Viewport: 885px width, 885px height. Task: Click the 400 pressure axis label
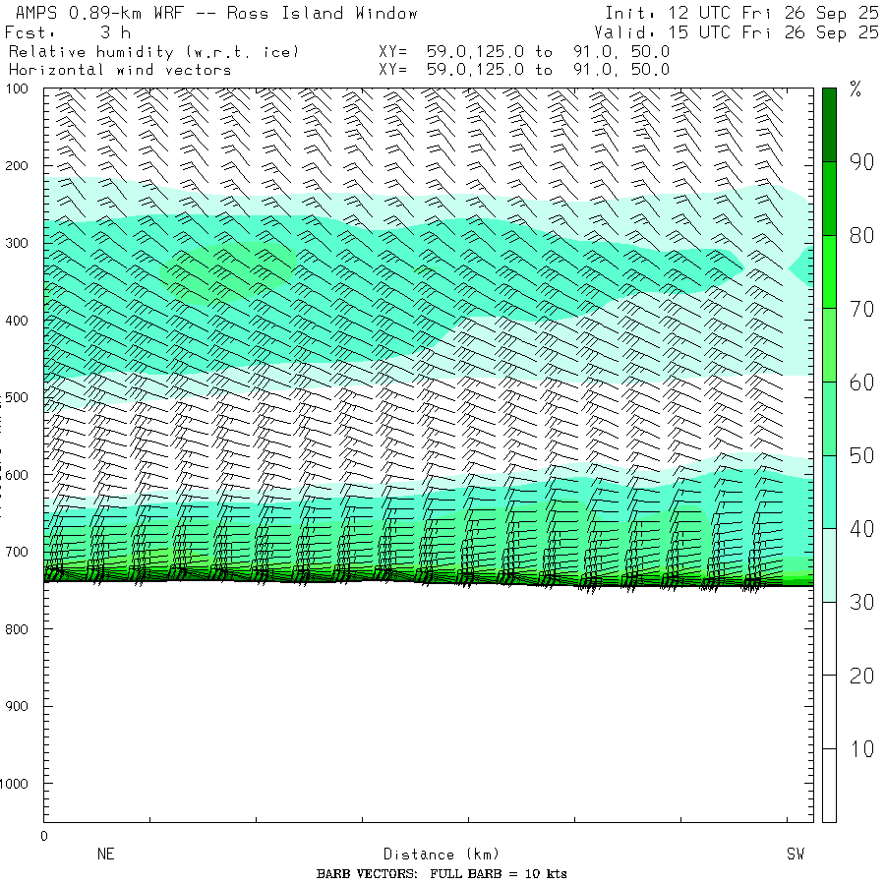[17, 321]
